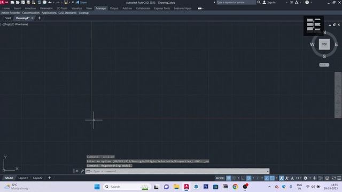Expand the Help dropdown arrow
The height and width of the screenshot is (192, 342).
[x=311, y=2]
